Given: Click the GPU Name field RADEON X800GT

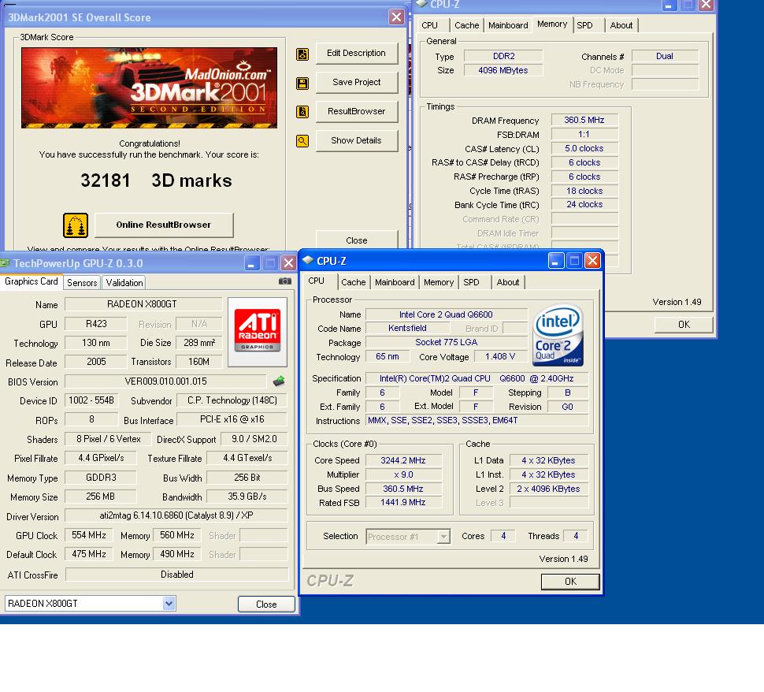Looking at the screenshot, I should (x=143, y=304).
